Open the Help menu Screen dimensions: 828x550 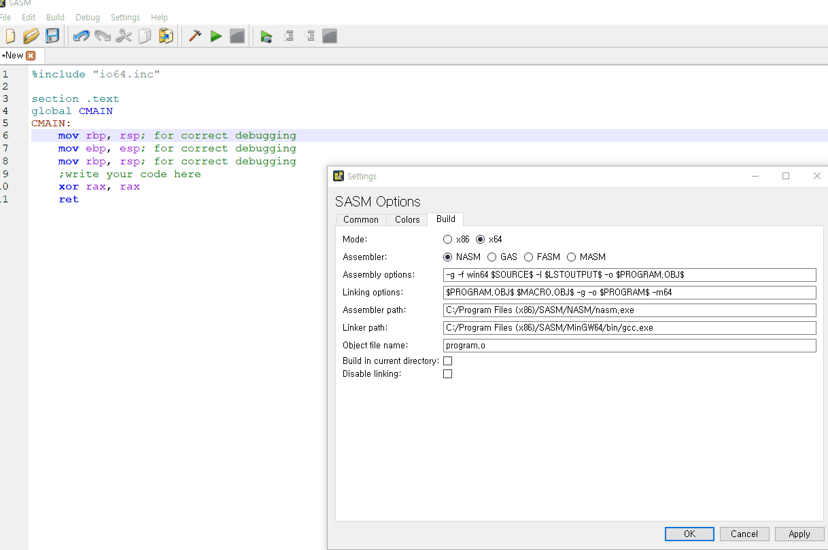tap(159, 17)
